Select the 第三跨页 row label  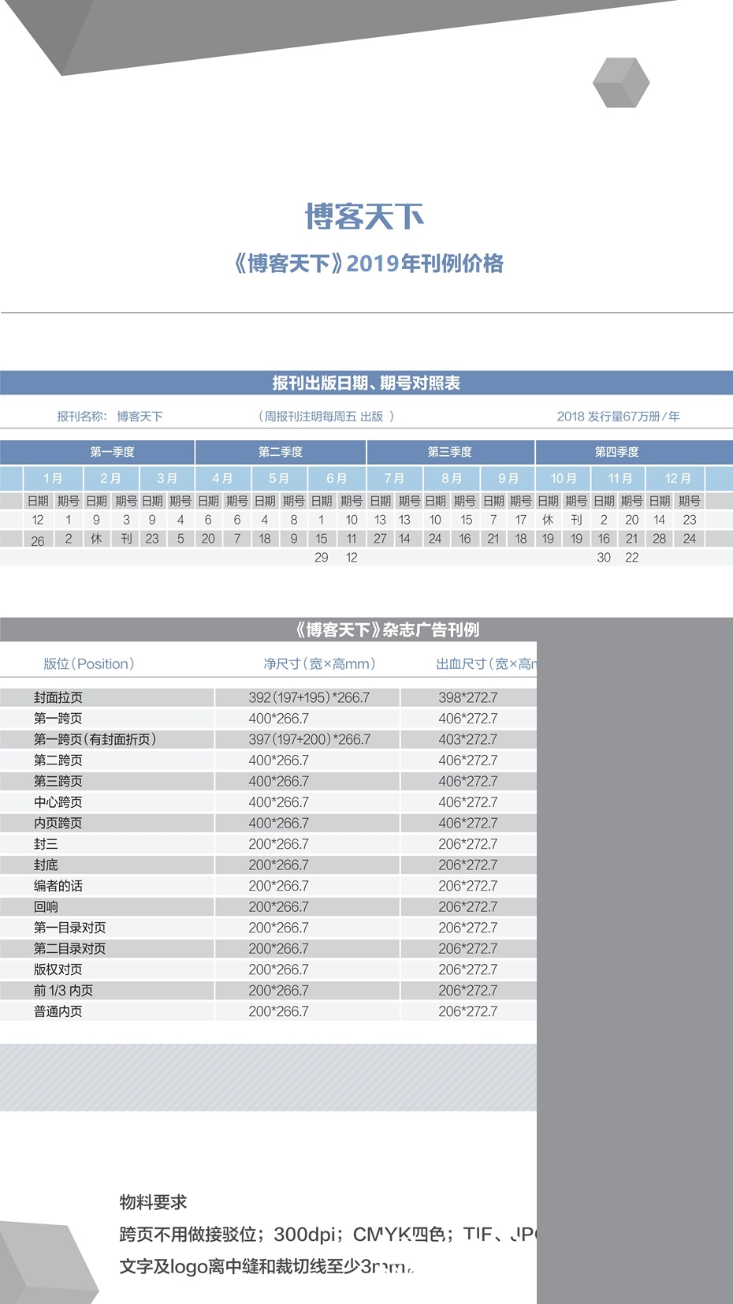pos(58,781)
